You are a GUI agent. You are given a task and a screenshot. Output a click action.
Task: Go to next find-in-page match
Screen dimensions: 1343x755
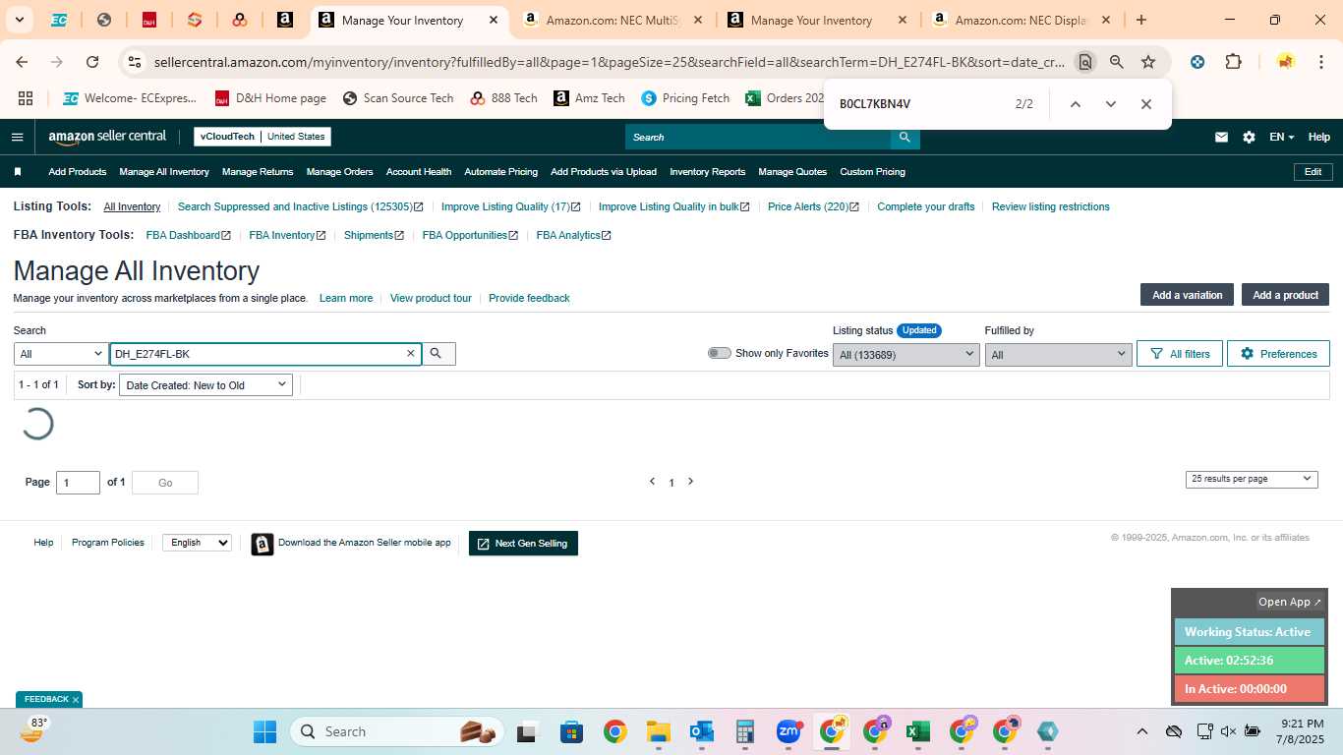click(x=1111, y=104)
